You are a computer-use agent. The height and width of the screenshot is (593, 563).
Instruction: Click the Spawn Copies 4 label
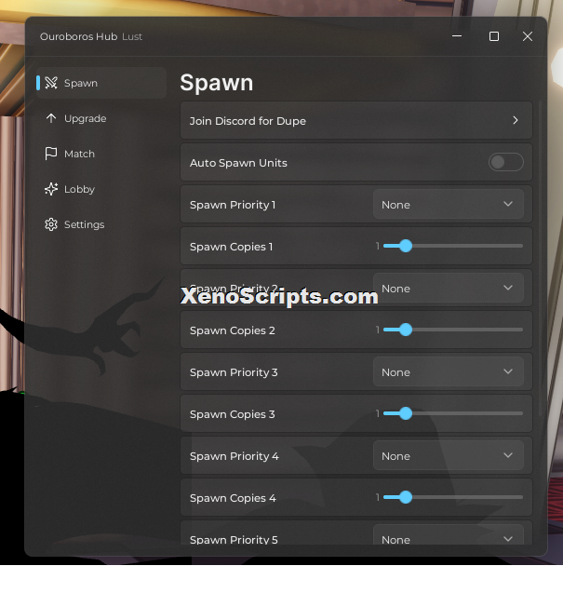point(233,498)
